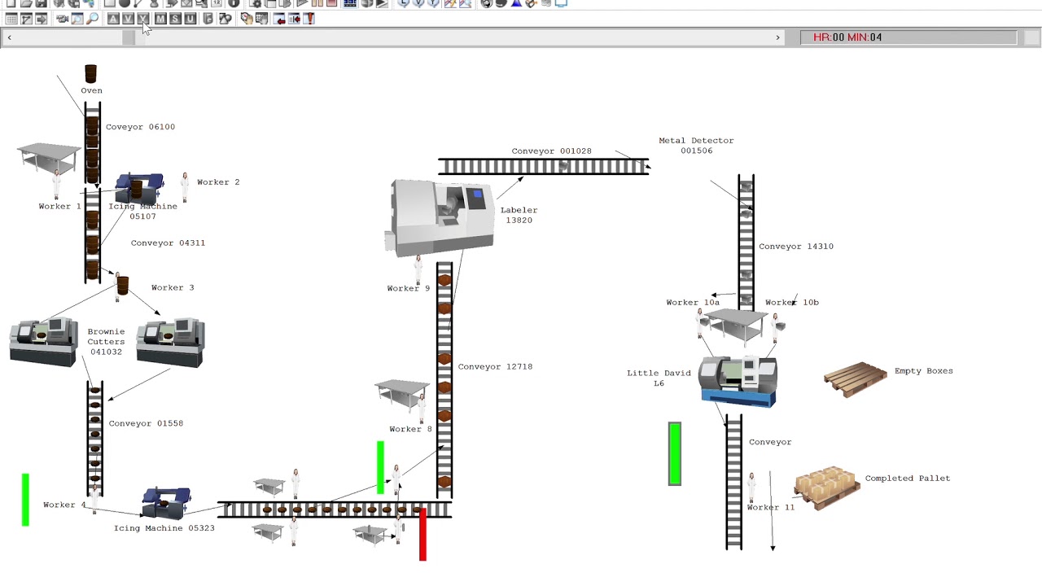The image size is (1042, 586).
Task: Click the green level bar beside Little David
Action: (675, 453)
